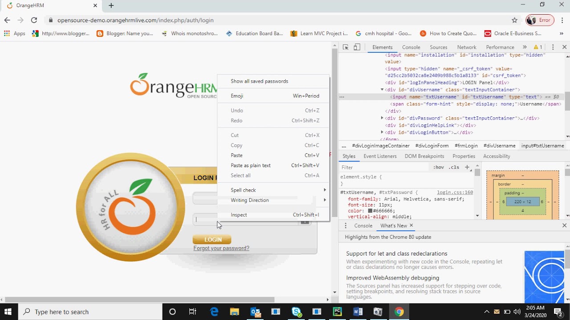The height and width of the screenshot is (320, 570).
Task: Show more DevTools tabs via chevron
Action: pyautogui.click(x=525, y=47)
